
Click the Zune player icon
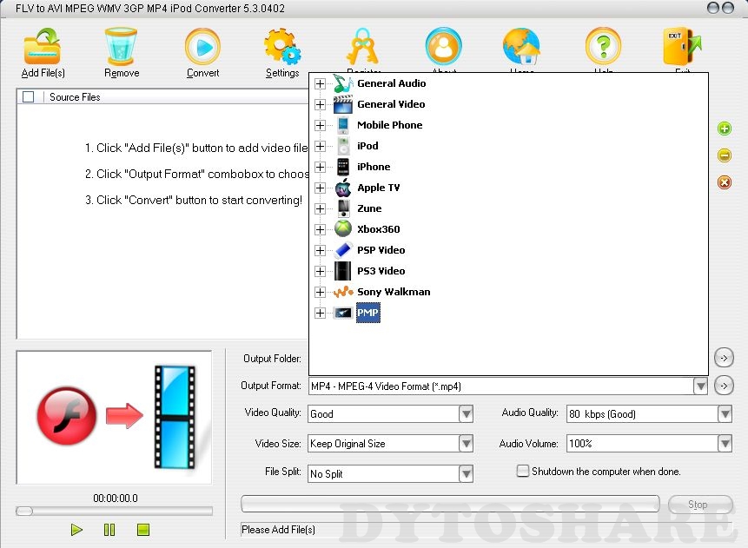pyautogui.click(x=342, y=208)
